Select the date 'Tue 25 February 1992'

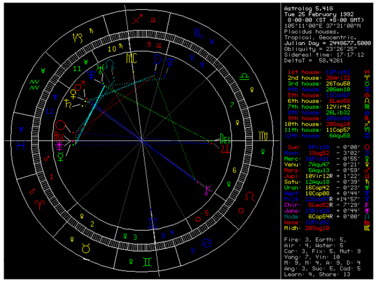[x=319, y=14]
